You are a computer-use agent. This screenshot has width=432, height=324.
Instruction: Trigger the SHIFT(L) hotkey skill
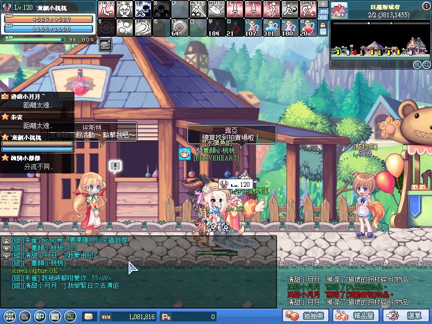[217, 9]
